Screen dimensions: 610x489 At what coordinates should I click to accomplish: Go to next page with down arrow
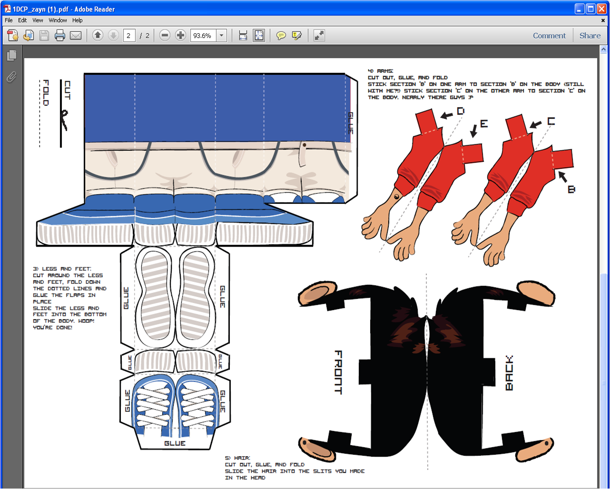point(113,35)
